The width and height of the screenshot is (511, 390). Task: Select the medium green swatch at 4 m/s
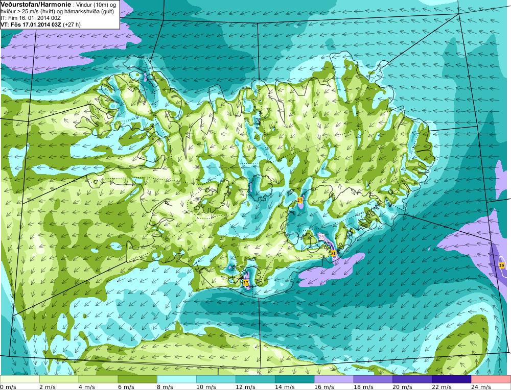coord(98,379)
